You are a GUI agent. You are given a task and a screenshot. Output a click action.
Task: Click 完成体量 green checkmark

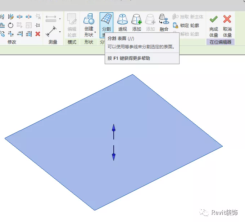click(214, 26)
